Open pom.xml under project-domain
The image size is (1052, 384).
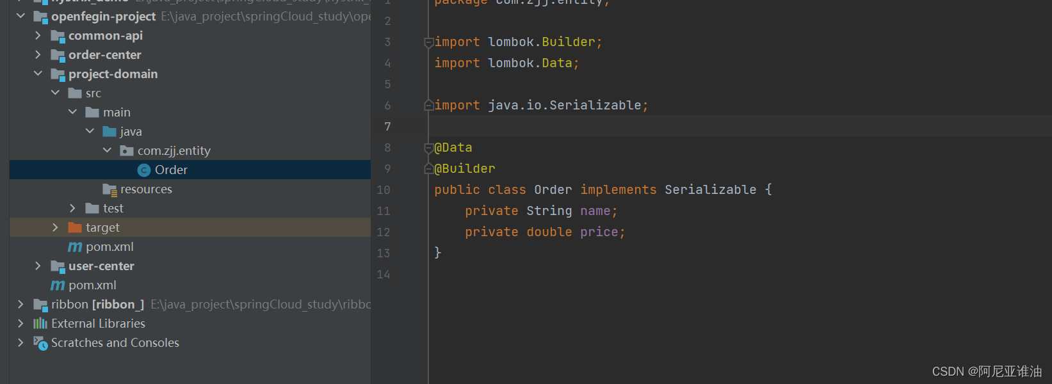[109, 246]
